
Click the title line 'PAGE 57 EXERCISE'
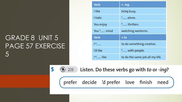coord(35,46)
